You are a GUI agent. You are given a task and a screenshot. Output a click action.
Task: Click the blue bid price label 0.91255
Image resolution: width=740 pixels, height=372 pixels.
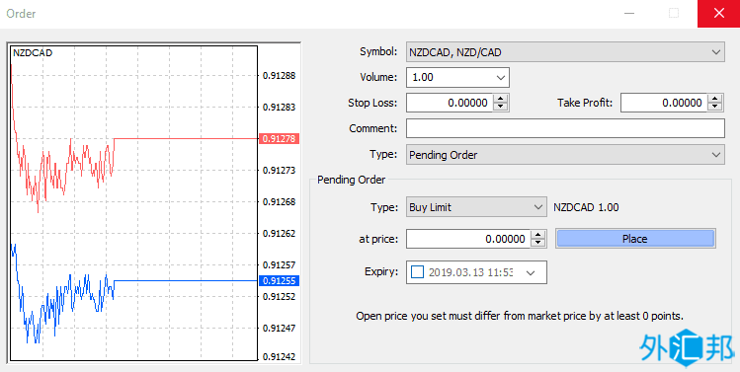[279, 281]
